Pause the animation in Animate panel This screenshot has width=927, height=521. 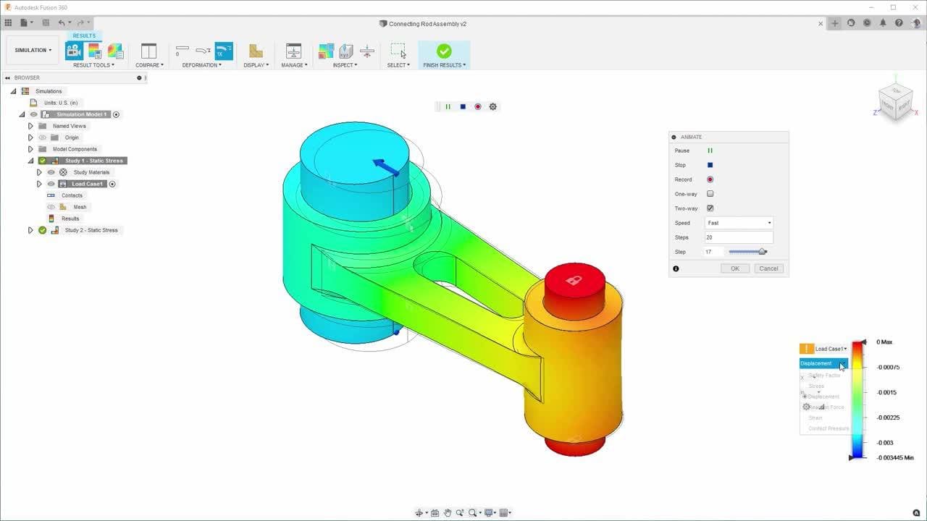(x=710, y=151)
